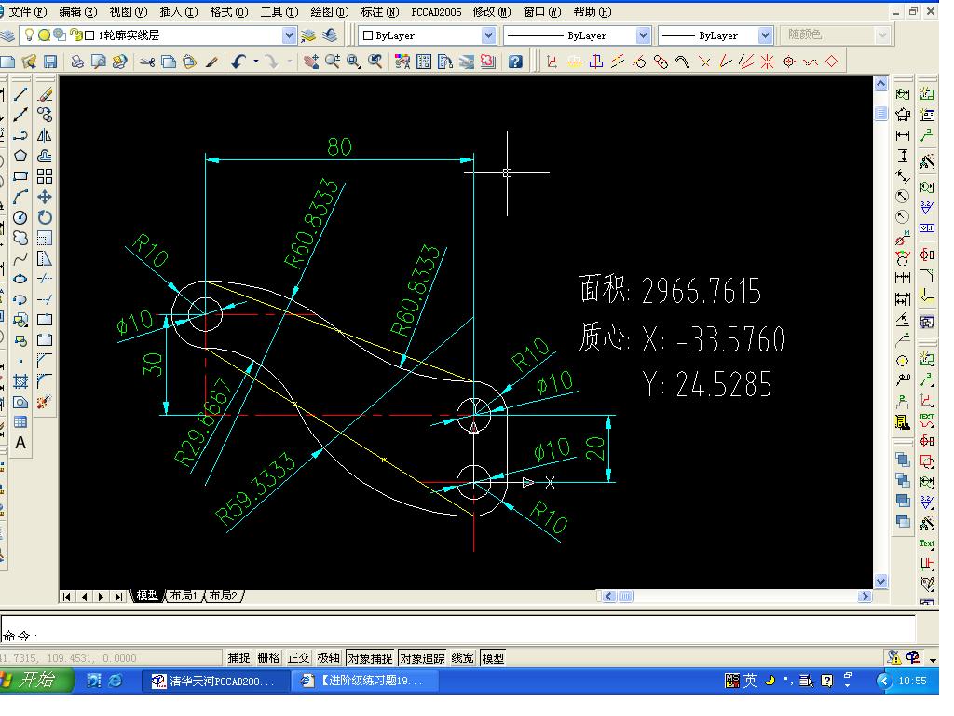Select the Spline curve tool
This screenshot has height=716, width=954.
click(20, 259)
